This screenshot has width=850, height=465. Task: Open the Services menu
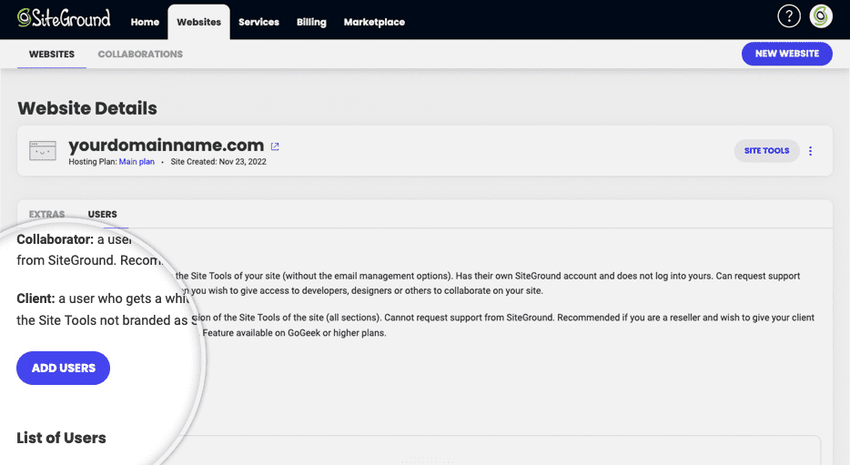tap(258, 22)
